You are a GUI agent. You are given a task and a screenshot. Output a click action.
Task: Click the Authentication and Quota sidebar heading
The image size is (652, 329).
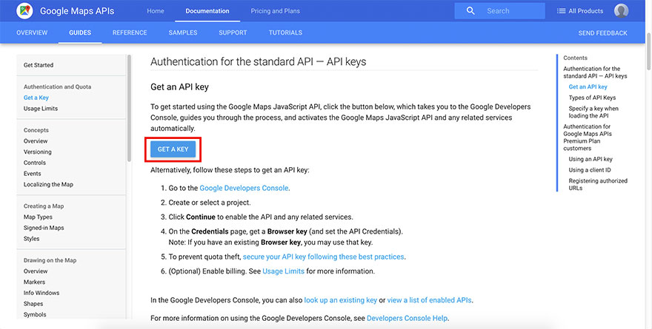coord(57,87)
